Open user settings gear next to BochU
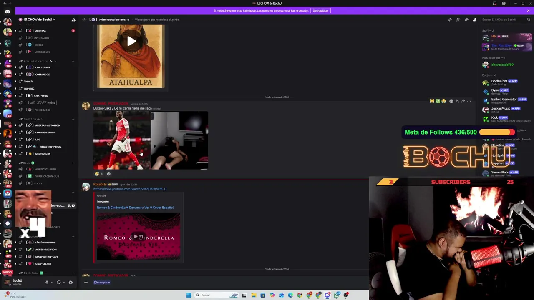Screen dimensions: 534x300 point(71,282)
